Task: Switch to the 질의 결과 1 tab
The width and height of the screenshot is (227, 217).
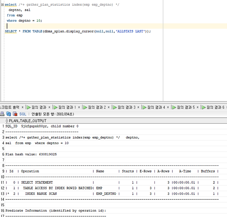Action: tap(67, 107)
